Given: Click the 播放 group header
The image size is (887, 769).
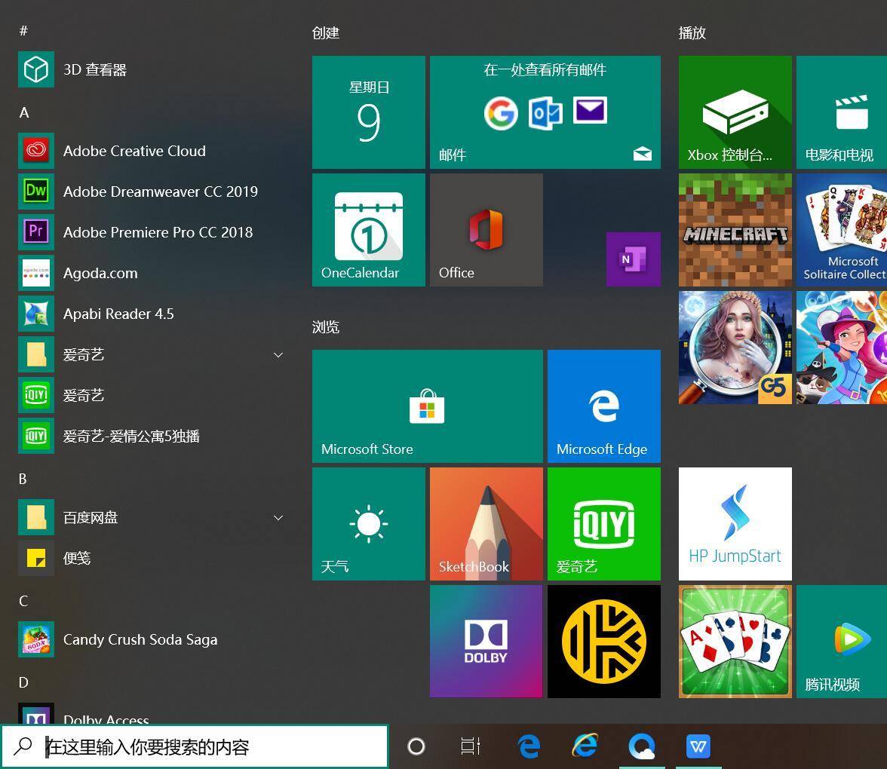Looking at the screenshot, I should click(692, 33).
